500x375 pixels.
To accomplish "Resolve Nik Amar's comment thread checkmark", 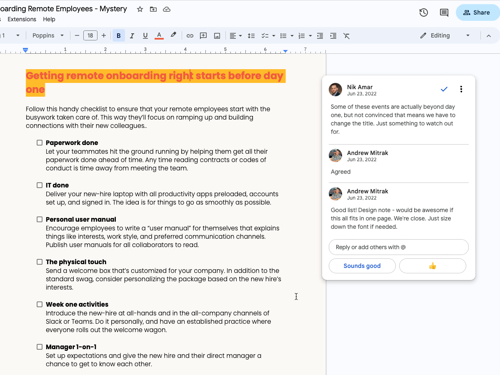I will click(444, 89).
